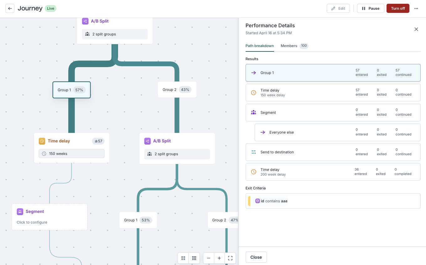Click the Group 1 arrow icon in results
Image resolution: width=426 pixels, height=265 pixels.
pos(254,73)
